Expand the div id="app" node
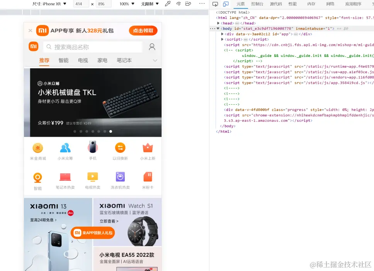Image resolution: width=374 pixels, height=271 pixels. [222, 34]
